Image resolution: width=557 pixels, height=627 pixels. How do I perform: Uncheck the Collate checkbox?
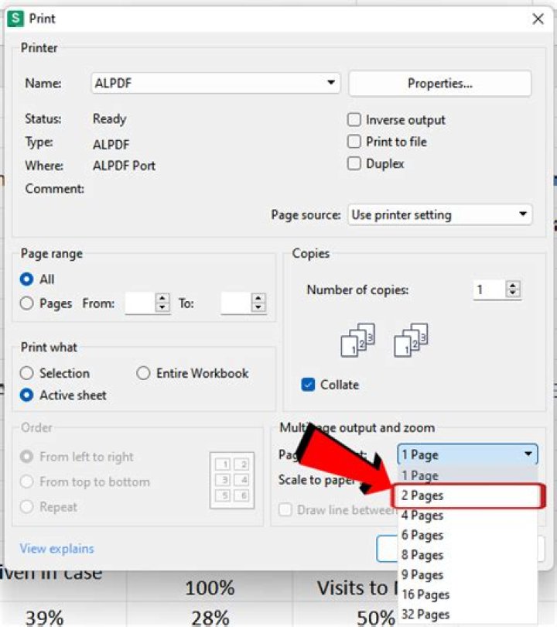coord(308,385)
